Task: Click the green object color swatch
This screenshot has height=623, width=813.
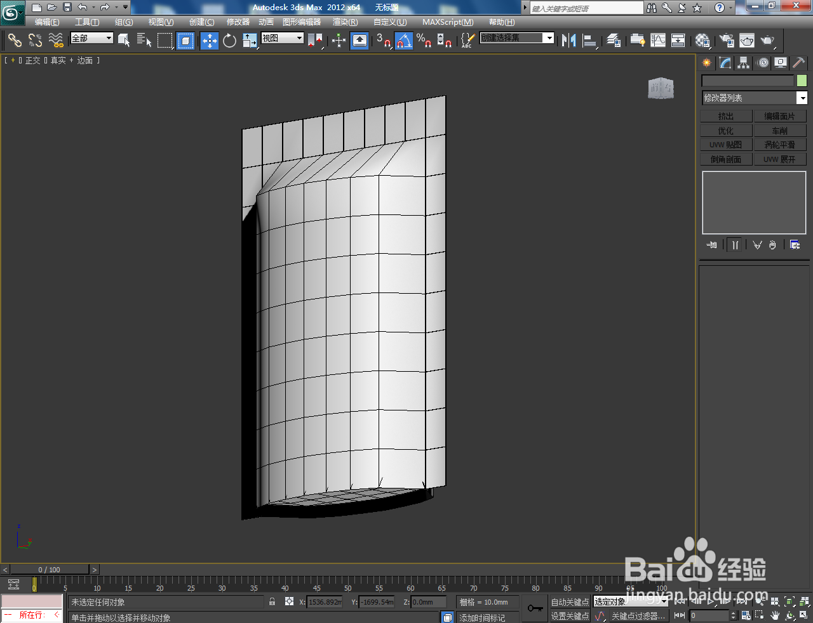Action: (802, 81)
